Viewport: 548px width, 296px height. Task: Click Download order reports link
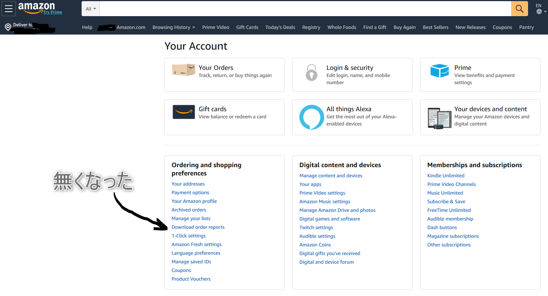[198, 227]
